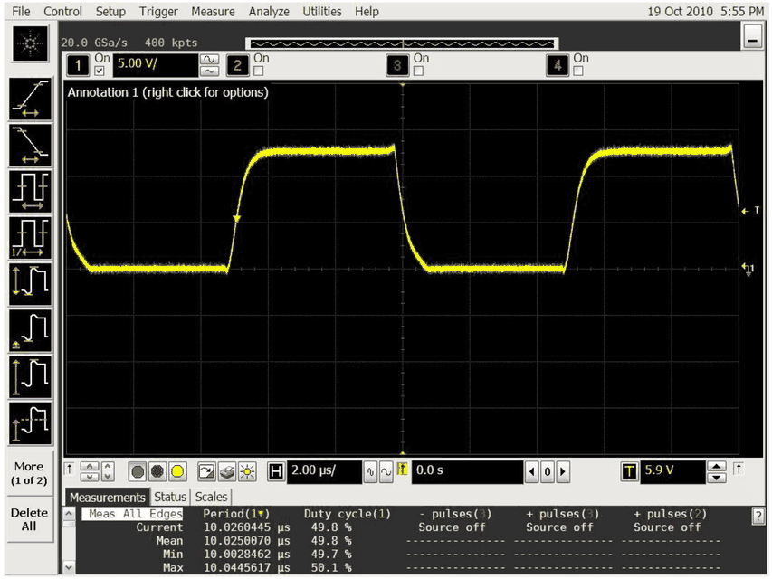Click the sun-shaped waveform intensity icon
This screenshot has height=579, width=772.
tap(247, 471)
